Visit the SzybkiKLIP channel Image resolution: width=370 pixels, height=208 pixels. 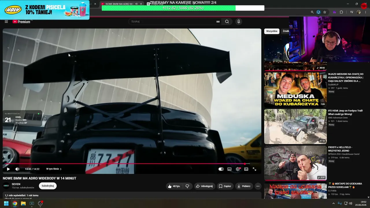pyautogui.click(x=333, y=85)
